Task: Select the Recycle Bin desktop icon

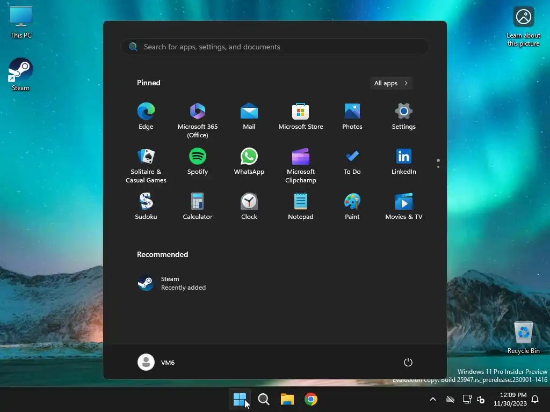Action: [x=524, y=337]
